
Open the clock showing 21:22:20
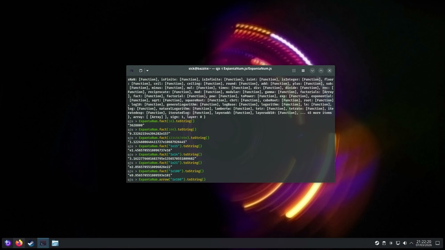424,243
